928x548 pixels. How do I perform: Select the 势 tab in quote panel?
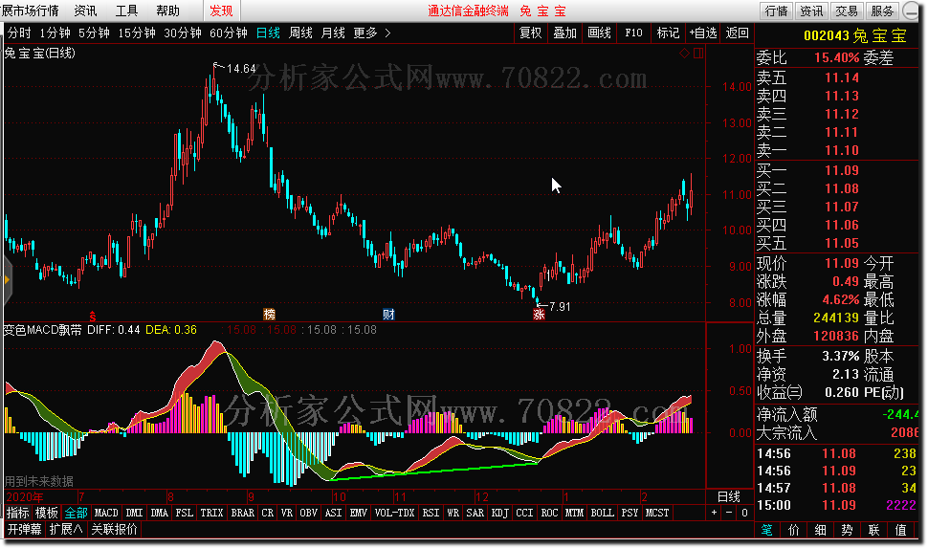[x=847, y=530]
